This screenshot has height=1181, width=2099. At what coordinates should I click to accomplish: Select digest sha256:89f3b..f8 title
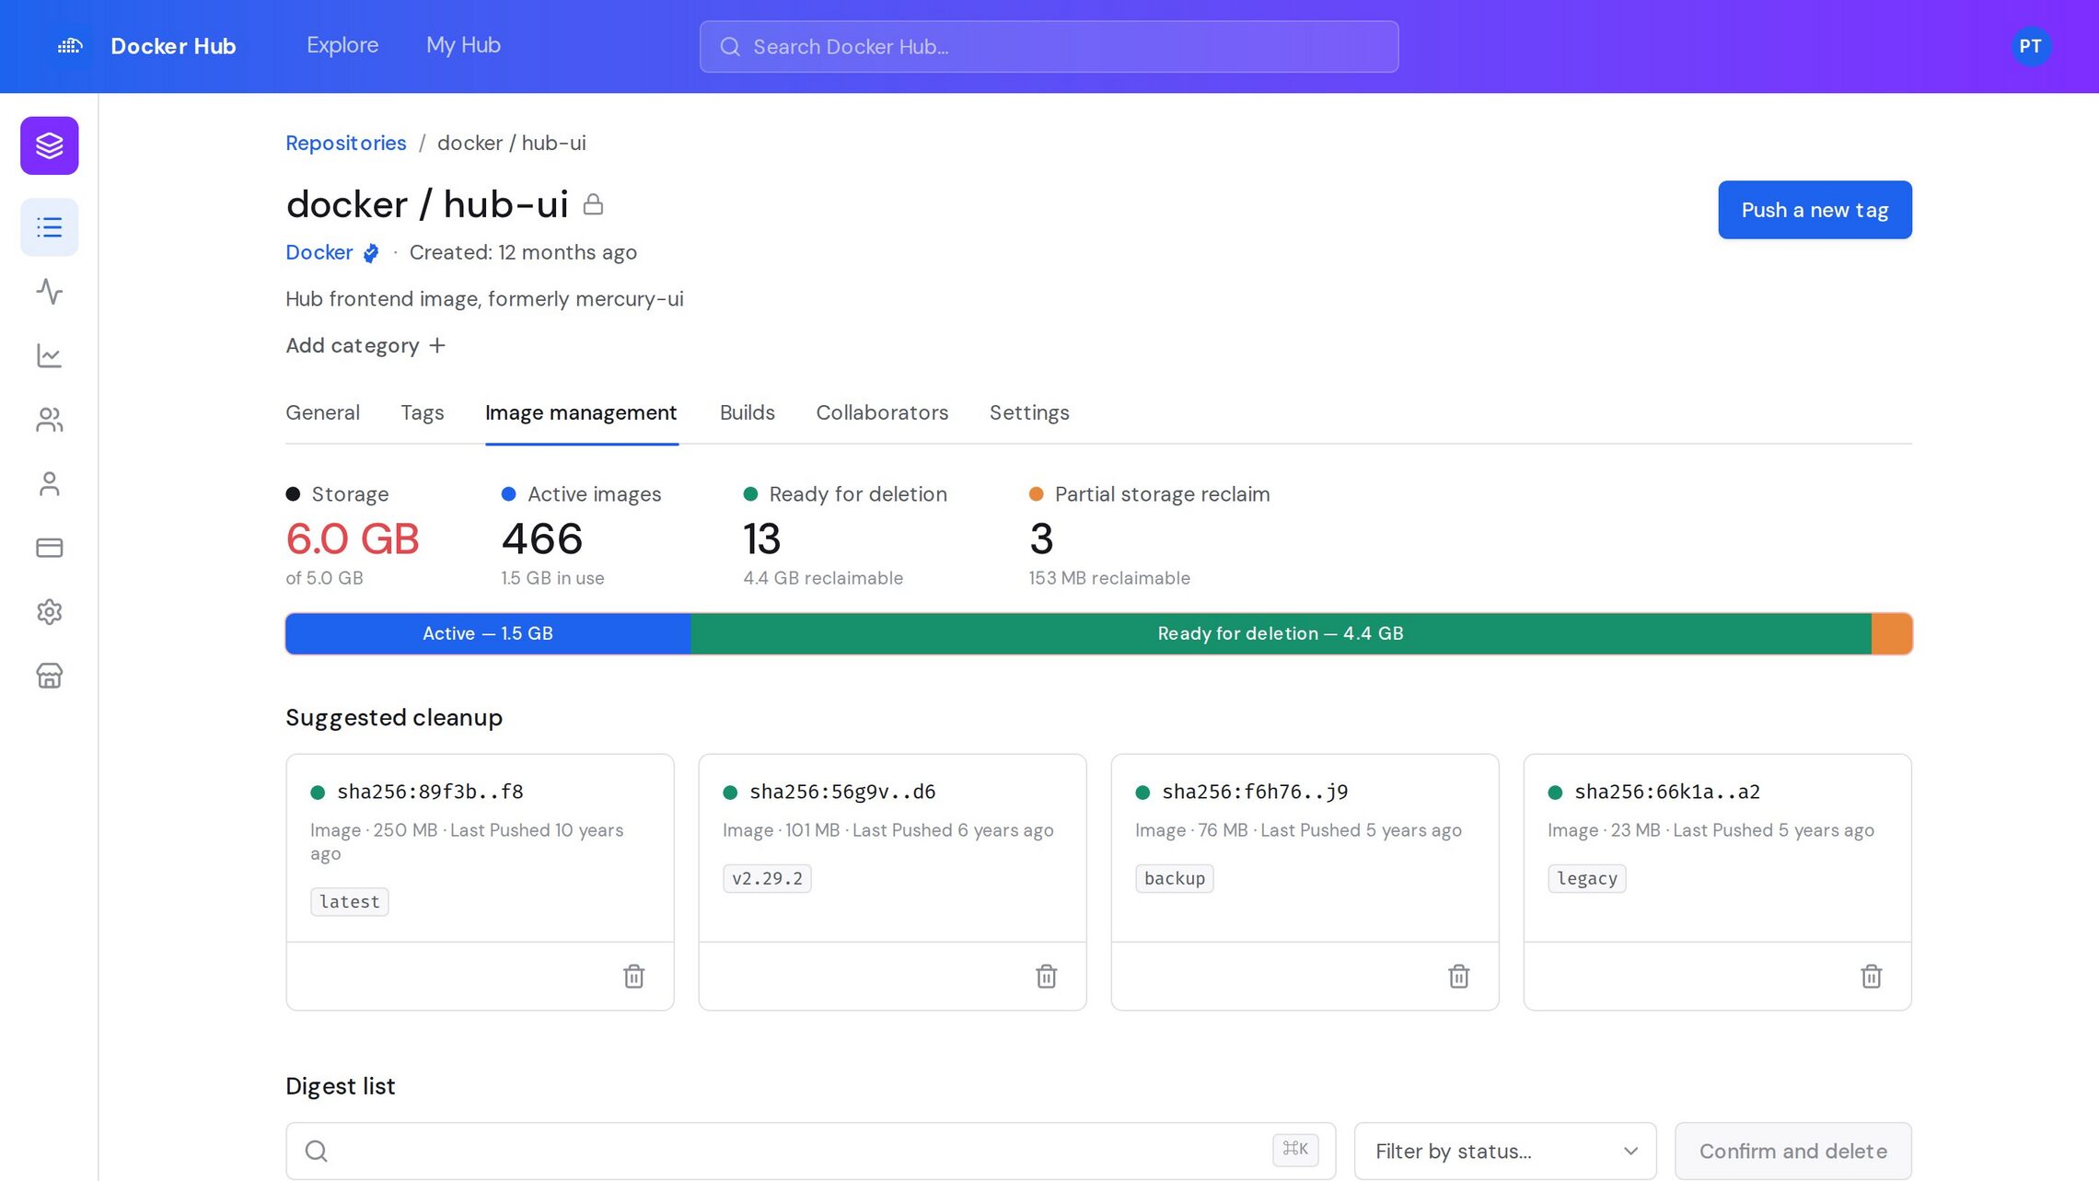point(430,792)
